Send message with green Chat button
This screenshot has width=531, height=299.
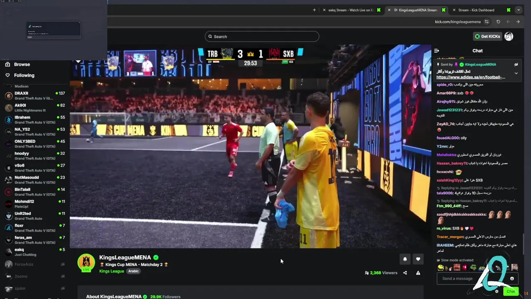511,291
